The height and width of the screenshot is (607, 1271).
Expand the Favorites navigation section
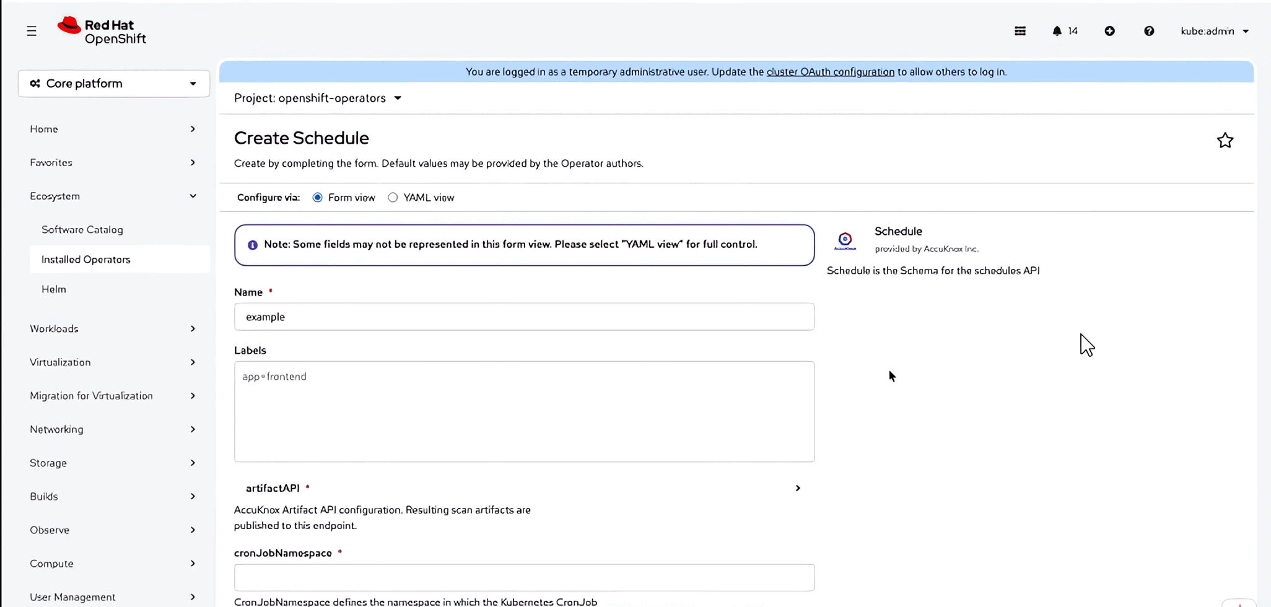[x=113, y=162]
